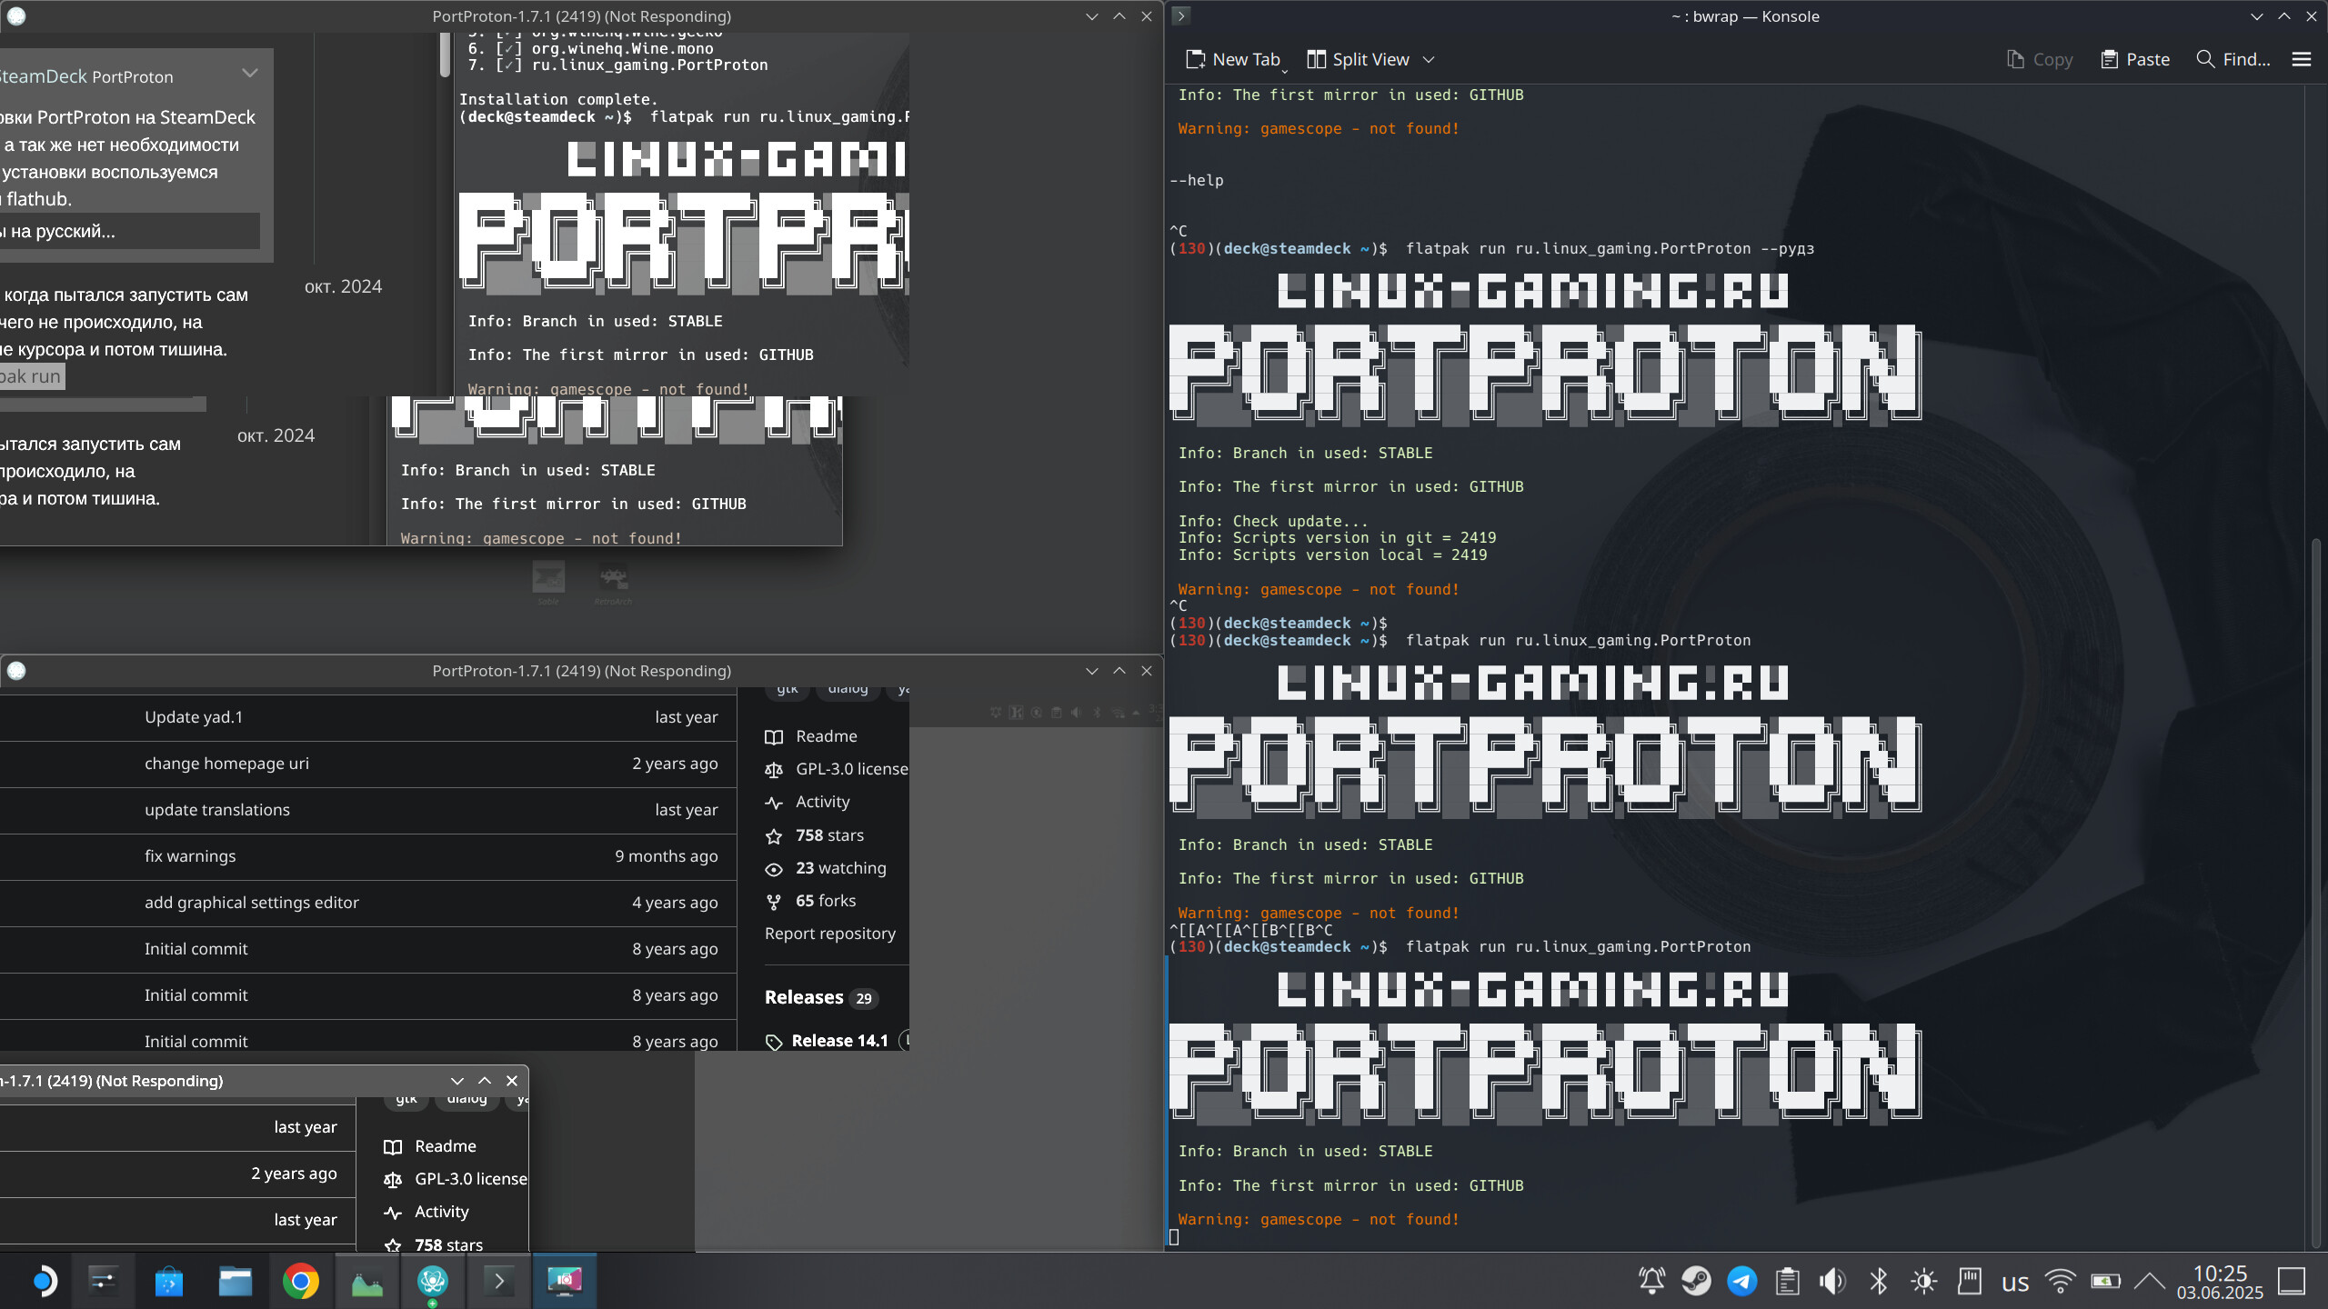The image size is (2328, 1309).
Task: Click Copy in Konsole toolbar
Action: pos(2040,59)
